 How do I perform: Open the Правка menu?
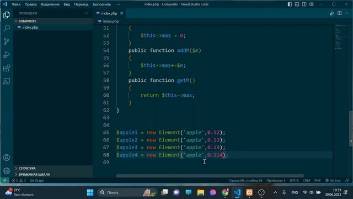(31, 4)
